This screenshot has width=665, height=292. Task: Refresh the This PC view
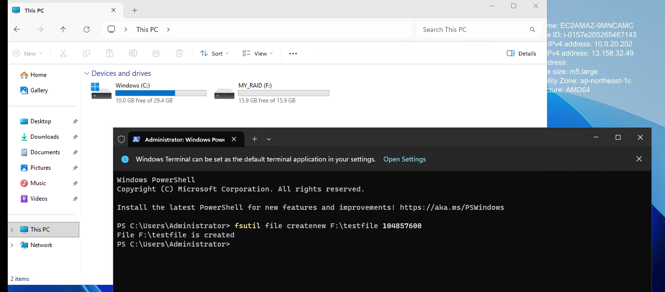coord(87,29)
